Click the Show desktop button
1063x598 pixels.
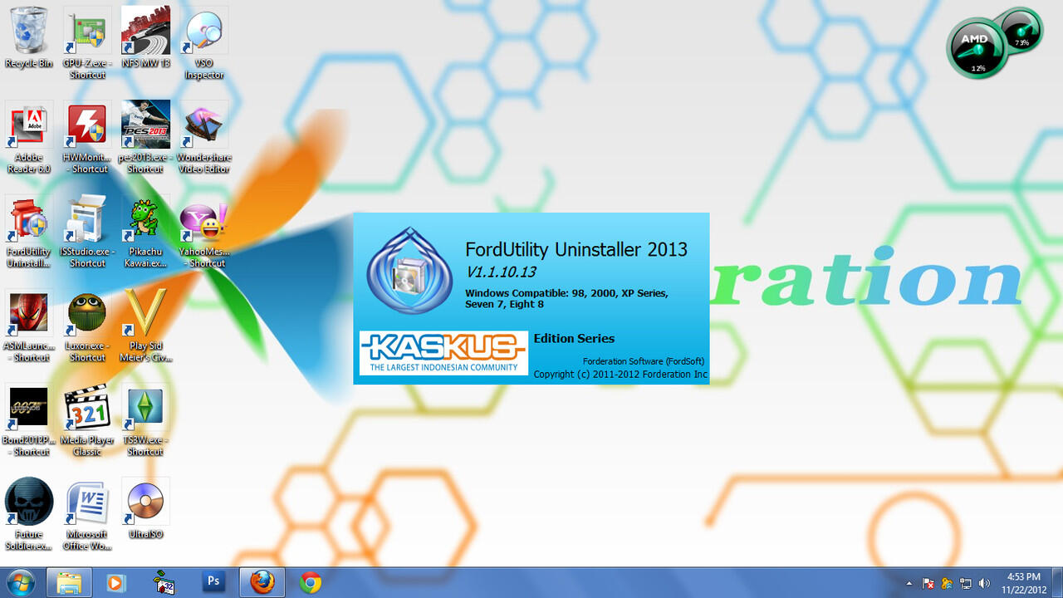click(1056, 582)
